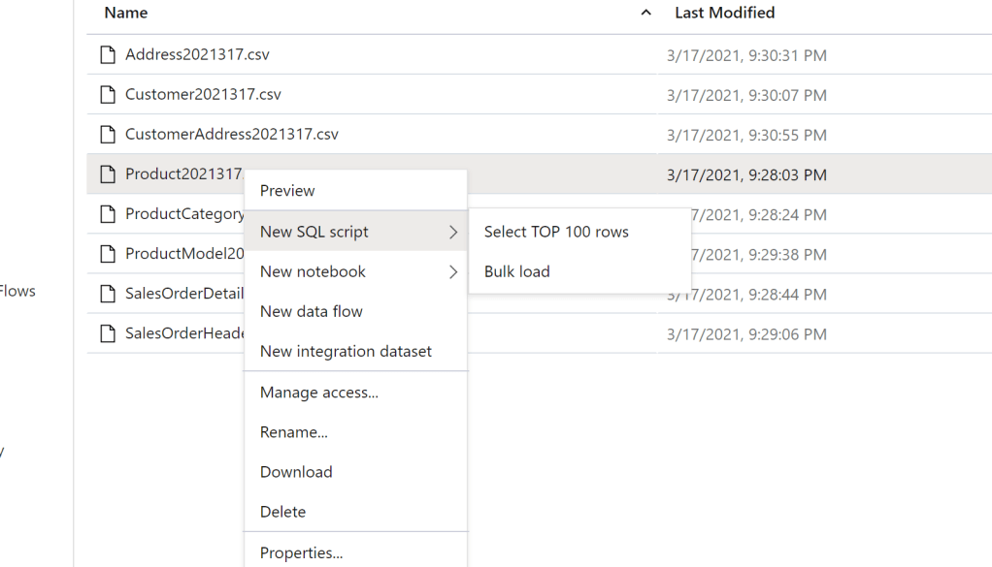Click Download in the context menu

(296, 472)
